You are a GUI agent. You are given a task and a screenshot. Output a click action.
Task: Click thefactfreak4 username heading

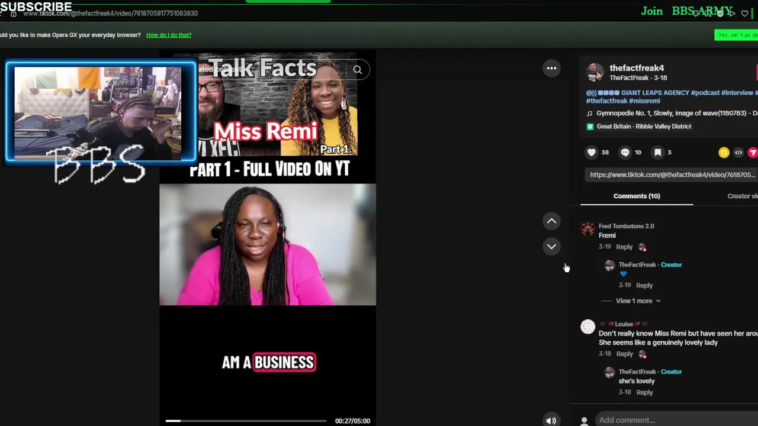click(637, 68)
